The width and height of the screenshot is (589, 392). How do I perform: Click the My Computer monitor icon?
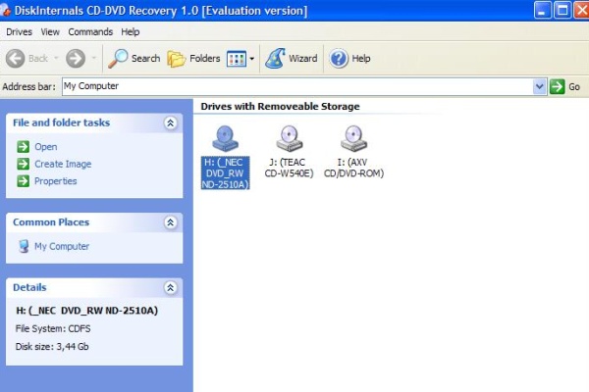point(24,246)
